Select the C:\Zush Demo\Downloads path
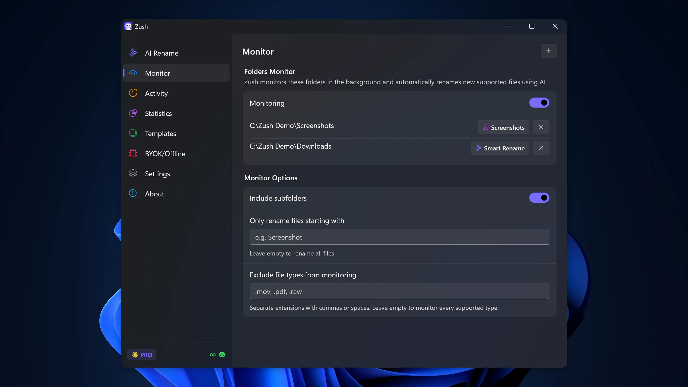Viewport: 688px width, 387px height. coord(290,146)
